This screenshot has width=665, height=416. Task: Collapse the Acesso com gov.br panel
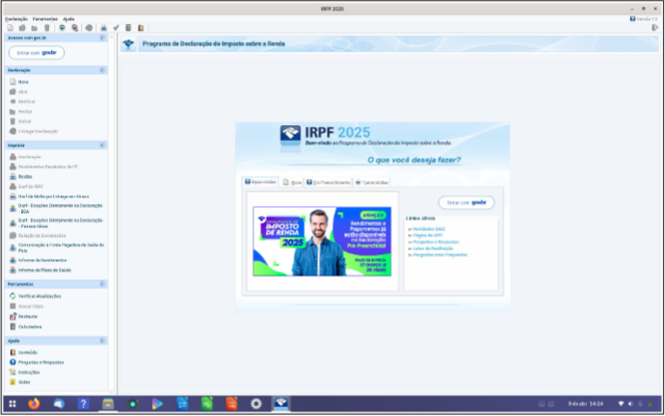tap(102, 39)
